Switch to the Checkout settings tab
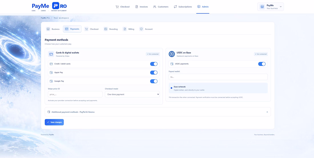The width and height of the screenshot is (314, 158). tap(92, 29)
